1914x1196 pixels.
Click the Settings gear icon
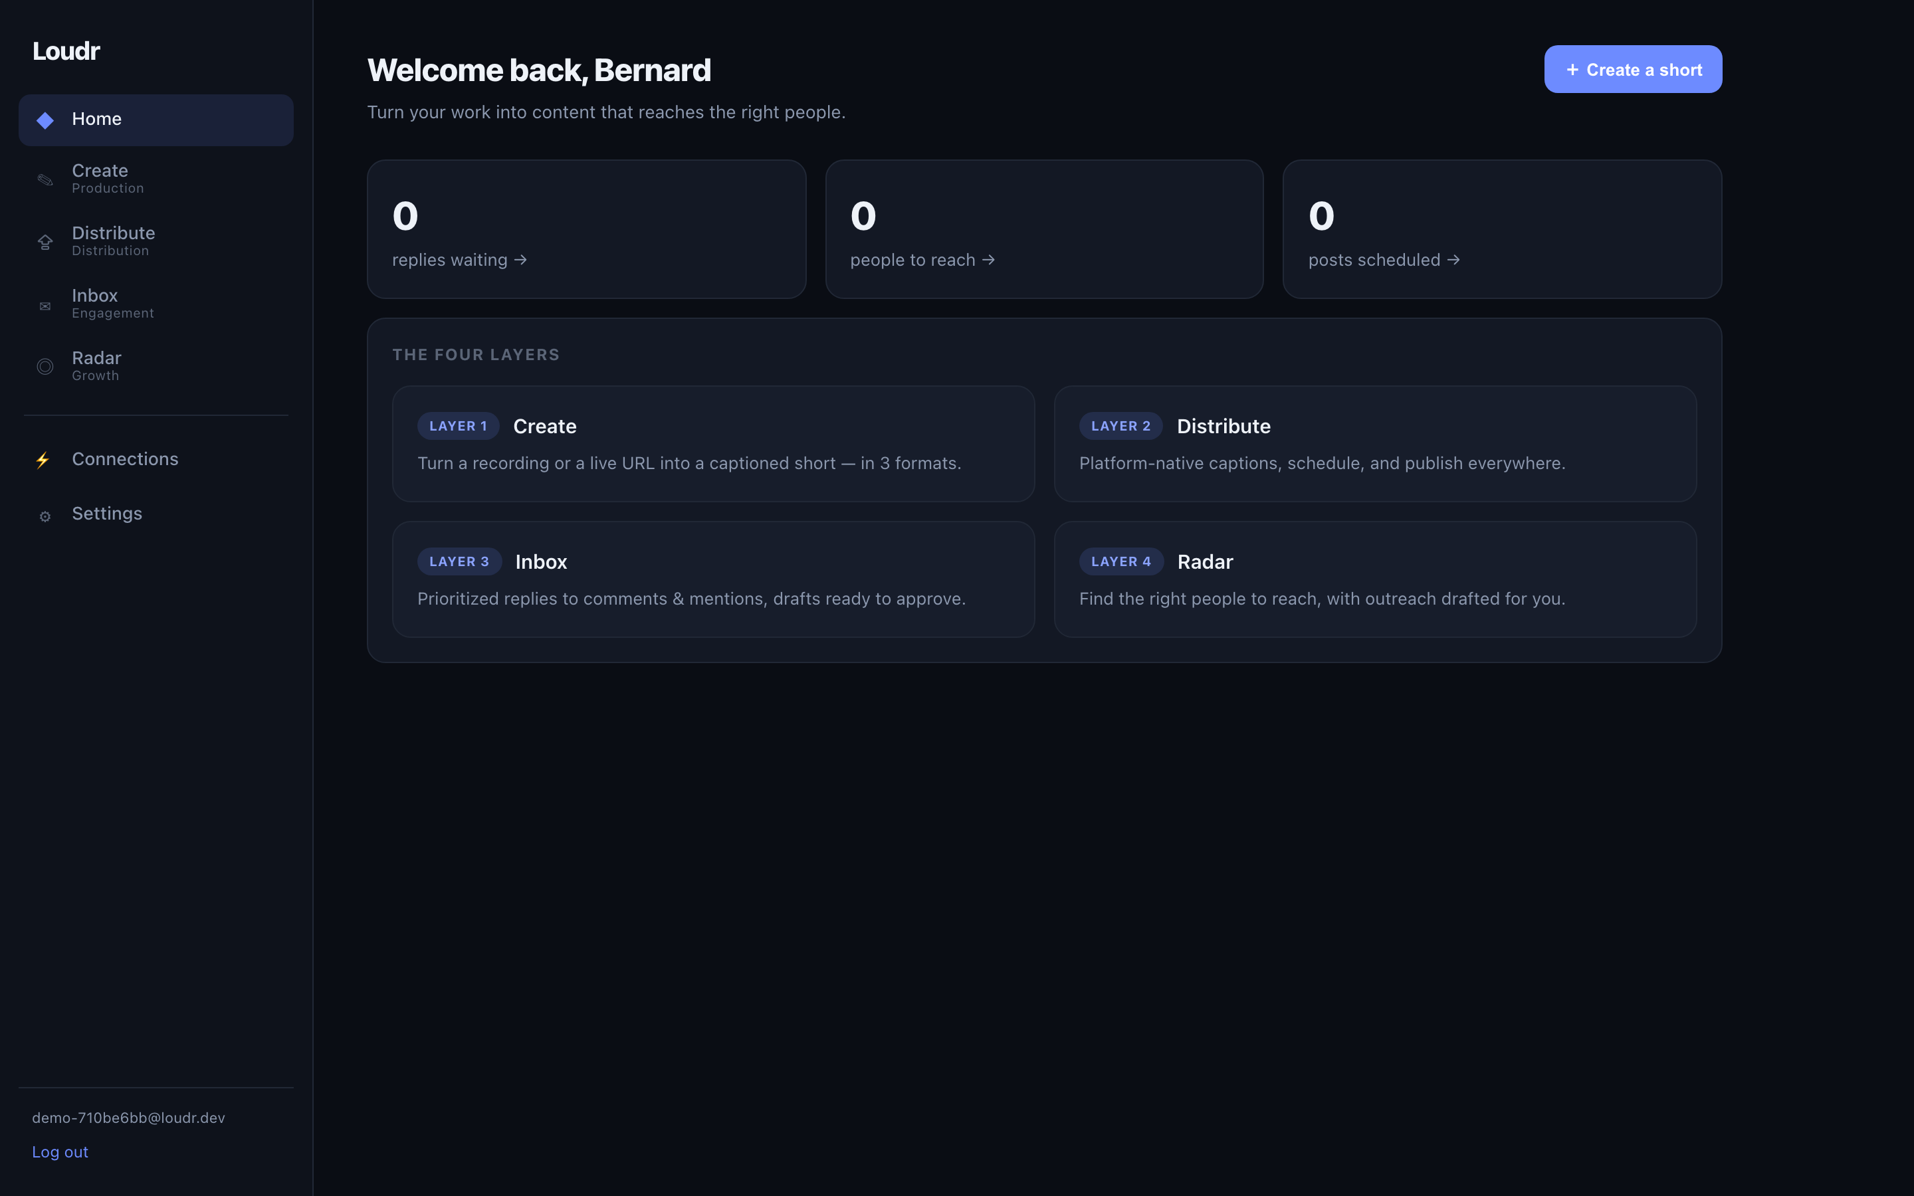tap(45, 516)
